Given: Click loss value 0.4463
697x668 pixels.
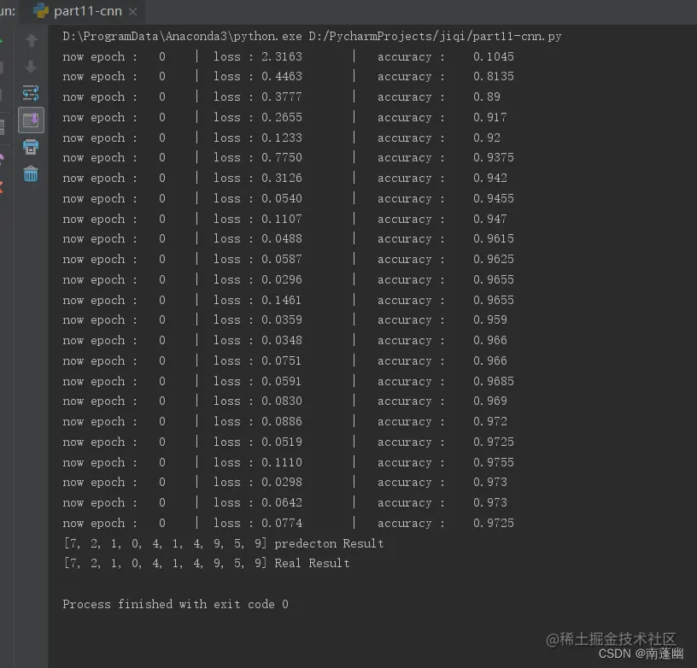Looking at the screenshot, I should pyautogui.click(x=282, y=76).
